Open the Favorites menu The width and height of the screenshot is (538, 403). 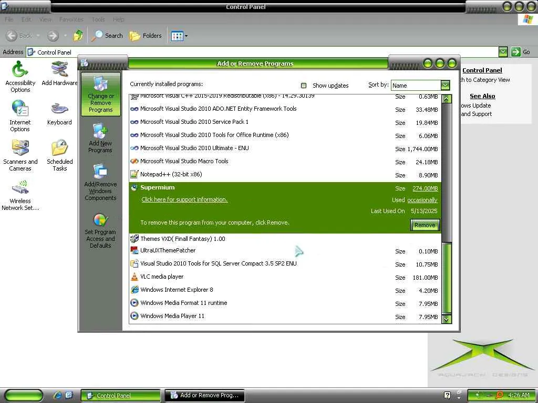click(x=71, y=19)
